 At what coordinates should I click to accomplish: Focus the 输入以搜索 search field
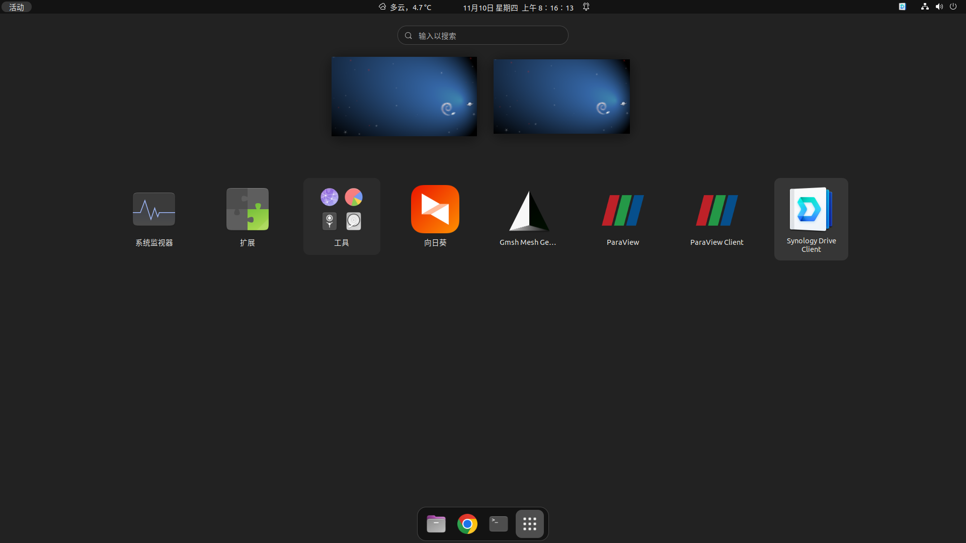pos(483,36)
